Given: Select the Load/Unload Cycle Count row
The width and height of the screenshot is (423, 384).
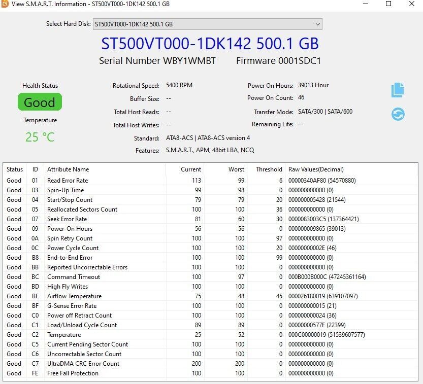Looking at the screenshot, I should pos(210,325).
